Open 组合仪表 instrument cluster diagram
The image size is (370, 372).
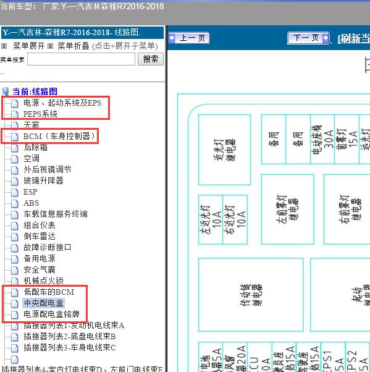pos(40,225)
